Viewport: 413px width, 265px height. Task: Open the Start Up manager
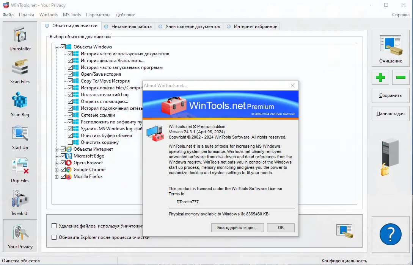coord(20,137)
